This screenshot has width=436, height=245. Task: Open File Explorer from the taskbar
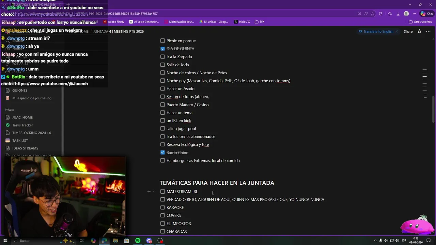pos(115,241)
